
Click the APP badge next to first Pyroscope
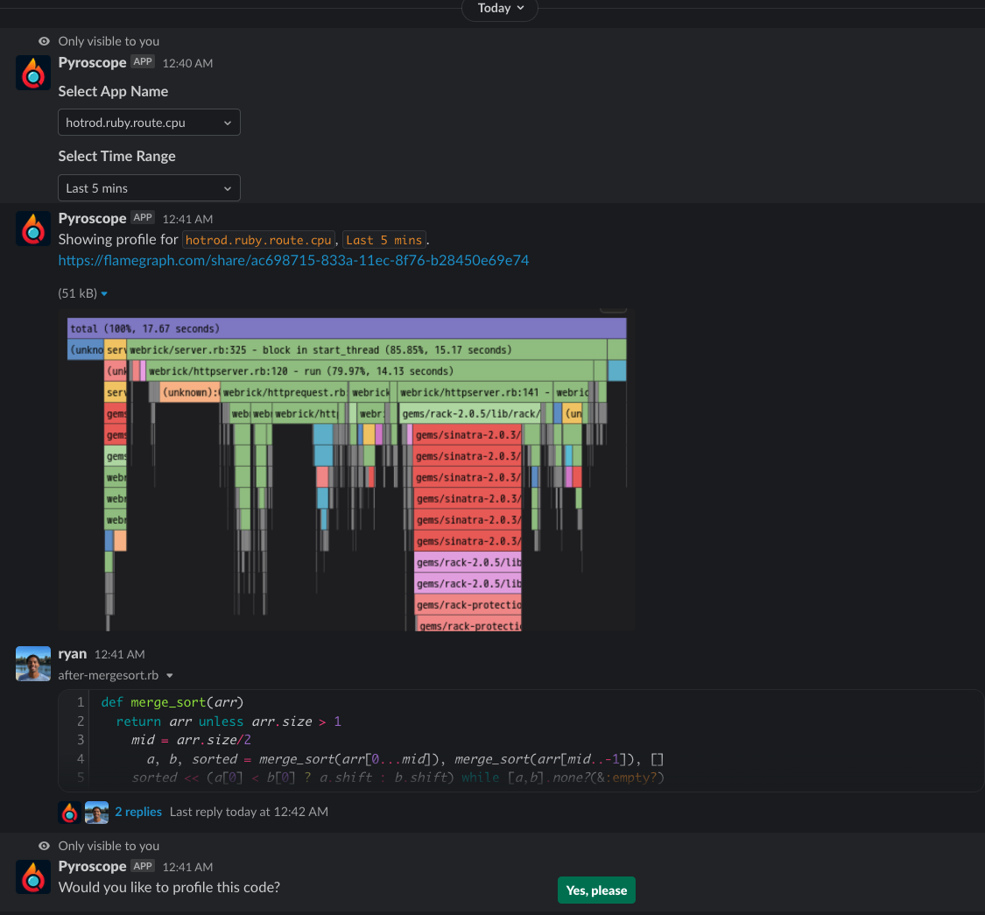pos(143,61)
